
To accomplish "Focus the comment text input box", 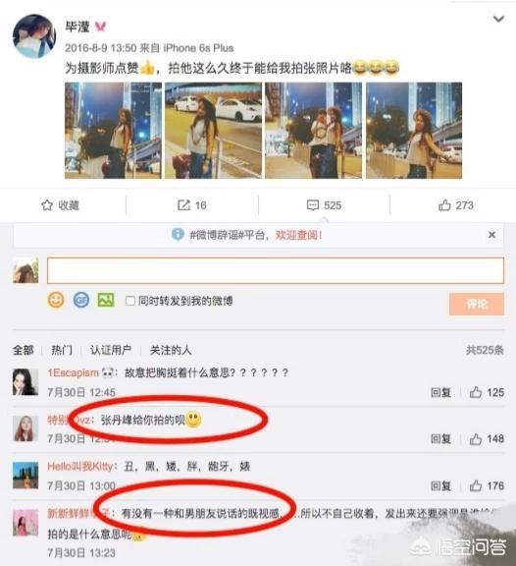I will (276, 270).
